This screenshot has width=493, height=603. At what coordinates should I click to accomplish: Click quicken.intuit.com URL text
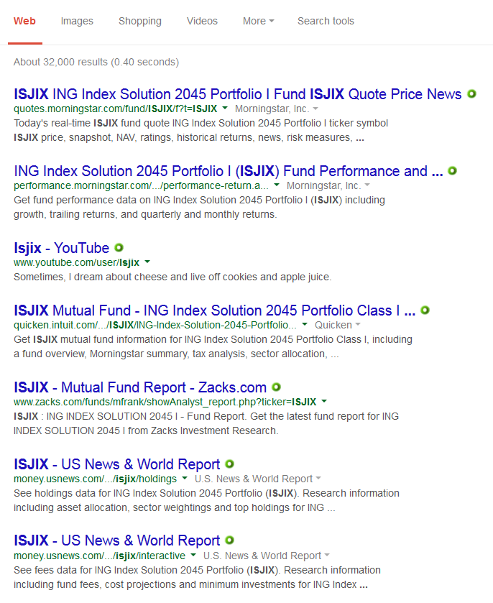tap(155, 325)
